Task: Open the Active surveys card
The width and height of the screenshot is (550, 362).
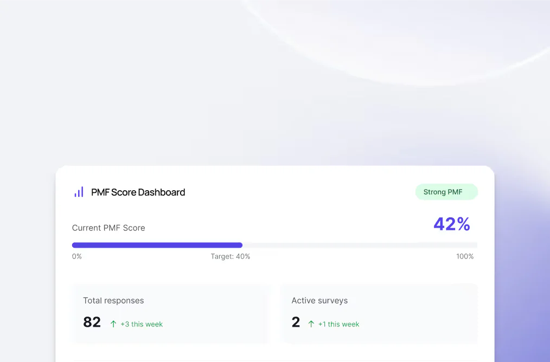Action: [x=379, y=313]
